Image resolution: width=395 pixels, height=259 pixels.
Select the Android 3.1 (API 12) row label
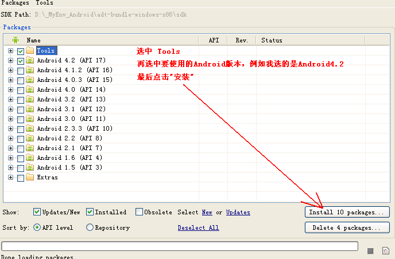tap(71, 109)
